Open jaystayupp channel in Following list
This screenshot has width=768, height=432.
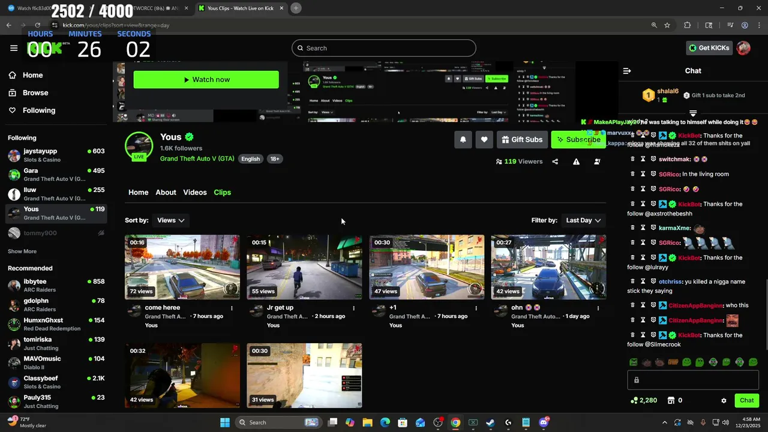(x=55, y=155)
